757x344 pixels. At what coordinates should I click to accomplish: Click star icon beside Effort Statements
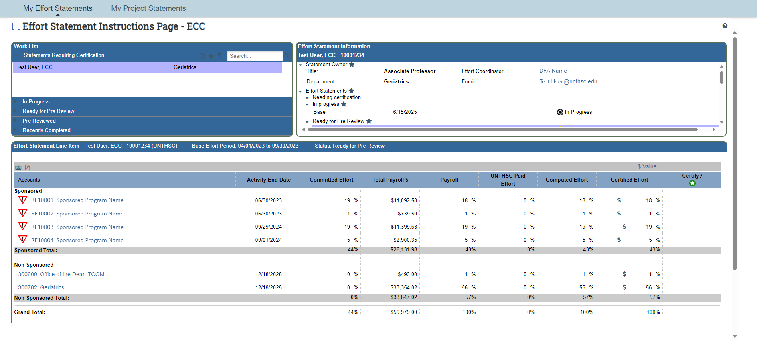[351, 91]
